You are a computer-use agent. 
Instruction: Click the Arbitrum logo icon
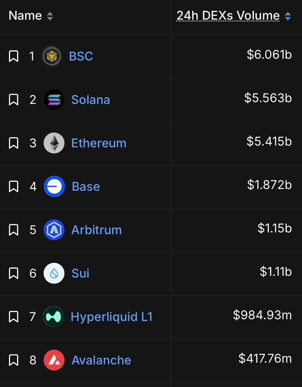[54, 230]
